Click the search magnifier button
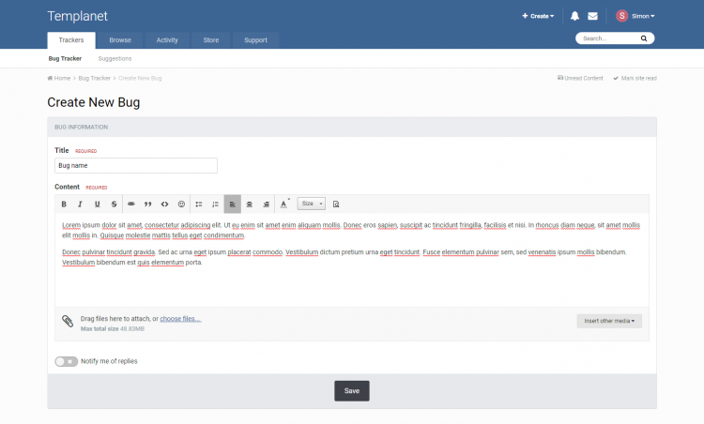Viewport: 704px width, 424px height. [644, 38]
